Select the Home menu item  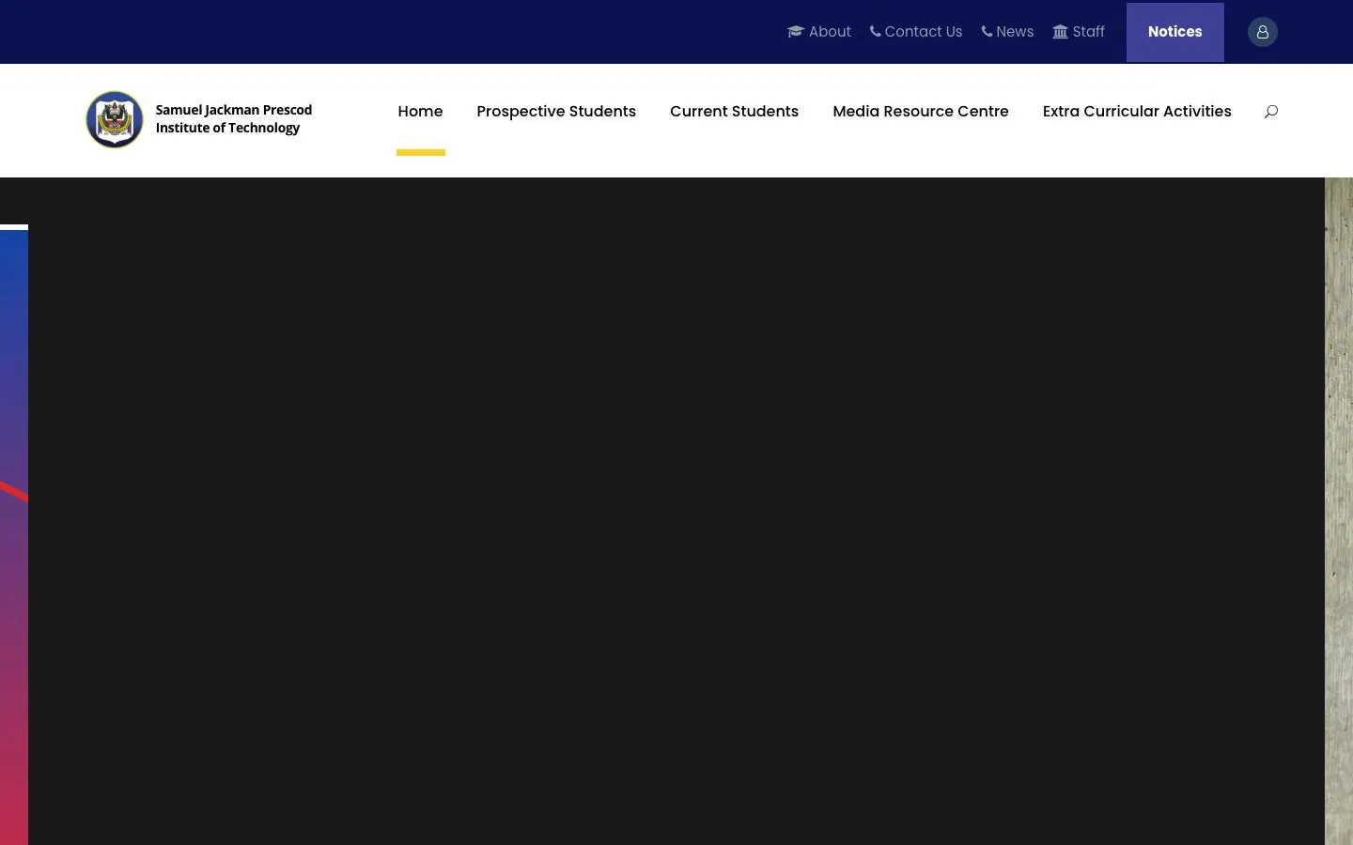click(420, 112)
